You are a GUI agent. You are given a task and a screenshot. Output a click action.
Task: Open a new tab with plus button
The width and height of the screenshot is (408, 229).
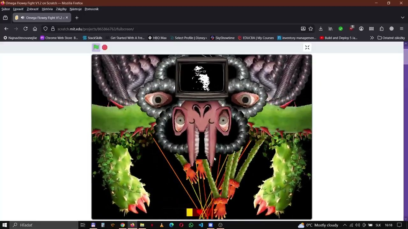(x=76, y=17)
